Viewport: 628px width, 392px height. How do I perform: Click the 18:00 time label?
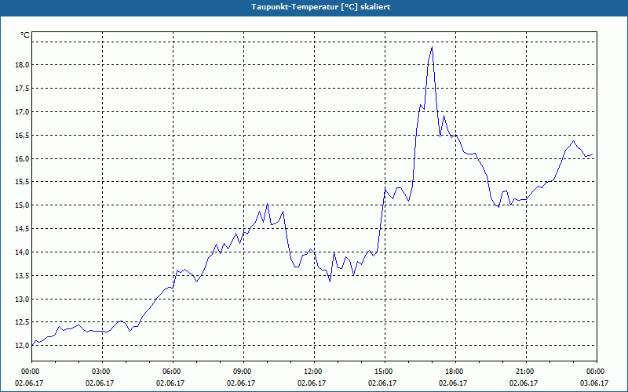[x=455, y=372]
